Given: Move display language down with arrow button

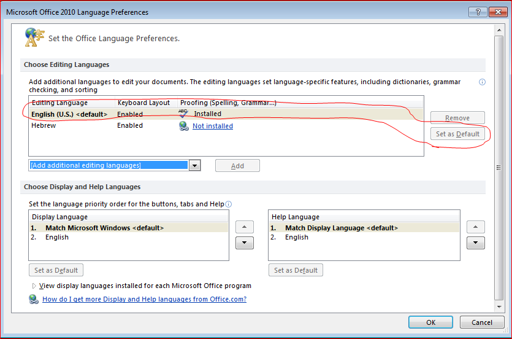Looking at the screenshot, I should [x=245, y=243].
